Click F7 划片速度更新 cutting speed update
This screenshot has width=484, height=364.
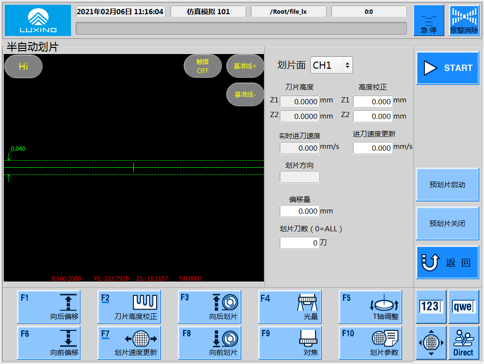[129, 343]
